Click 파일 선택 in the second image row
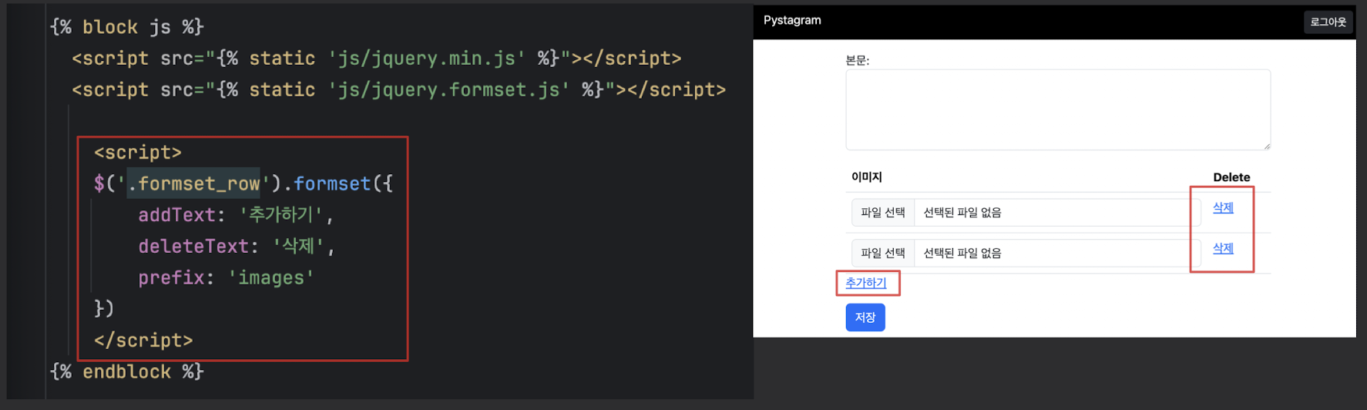Viewport: 1367px width, 410px height. pos(883,254)
